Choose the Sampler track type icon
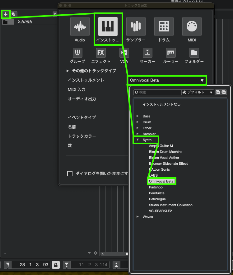This screenshot has width=233, height=275. (x=136, y=27)
